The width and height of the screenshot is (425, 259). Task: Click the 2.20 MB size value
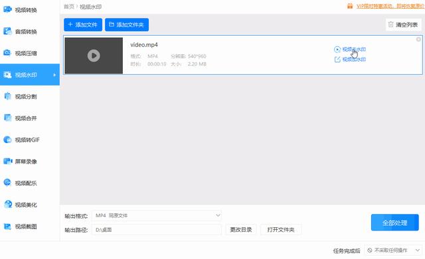click(x=197, y=64)
